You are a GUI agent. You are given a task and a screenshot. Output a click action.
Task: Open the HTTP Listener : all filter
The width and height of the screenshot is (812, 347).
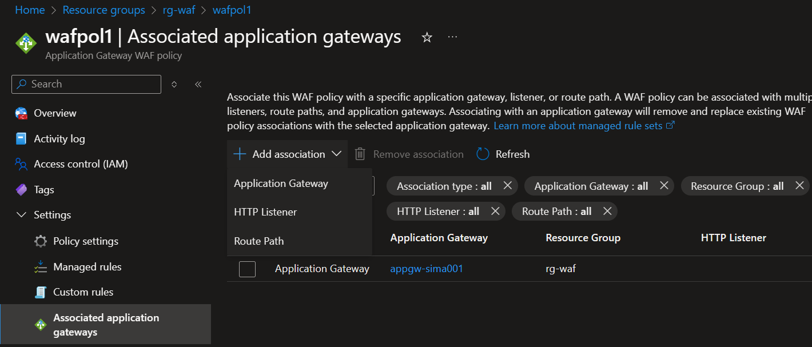tap(438, 212)
